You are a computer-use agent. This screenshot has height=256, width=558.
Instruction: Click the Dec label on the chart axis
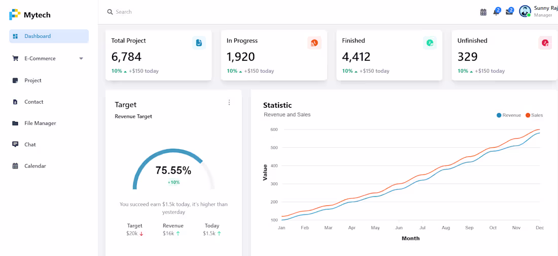point(540,228)
